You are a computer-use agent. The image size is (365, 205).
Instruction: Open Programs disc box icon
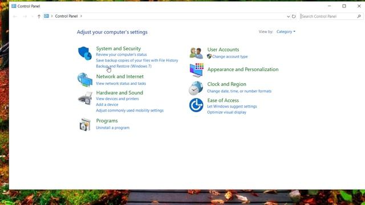point(85,125)
